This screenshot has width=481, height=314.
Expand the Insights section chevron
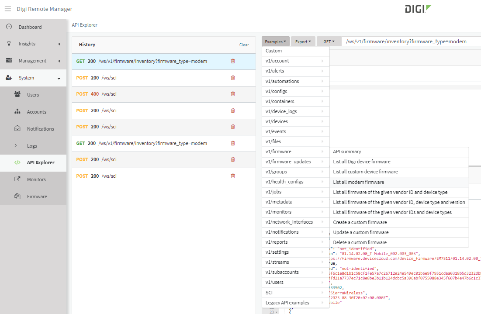[x=59, y=44]
